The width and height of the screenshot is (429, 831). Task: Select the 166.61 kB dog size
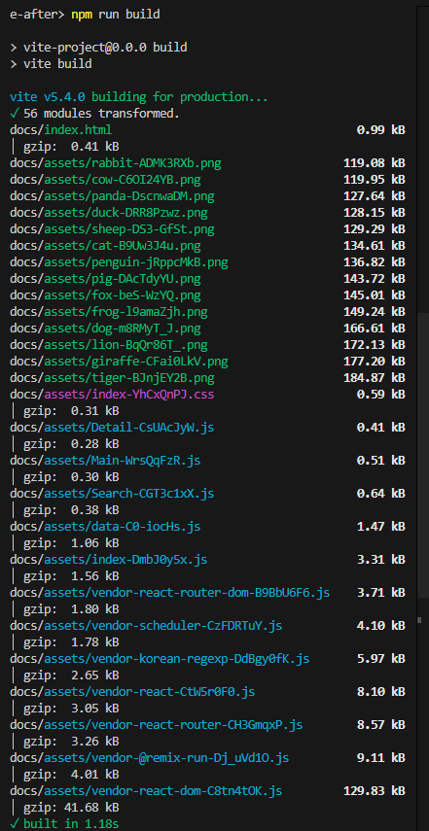375,329
